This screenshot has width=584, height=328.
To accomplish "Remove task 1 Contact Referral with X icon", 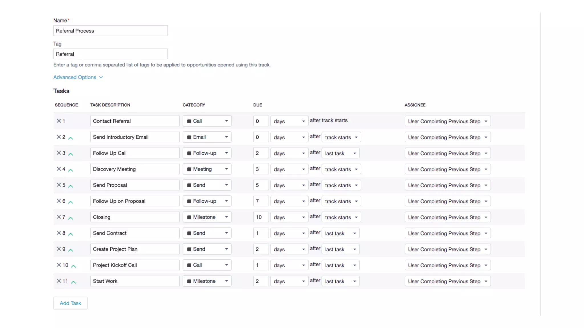I will pos(59,121).
